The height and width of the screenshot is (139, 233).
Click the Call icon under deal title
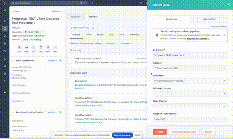tap(34, 47)
